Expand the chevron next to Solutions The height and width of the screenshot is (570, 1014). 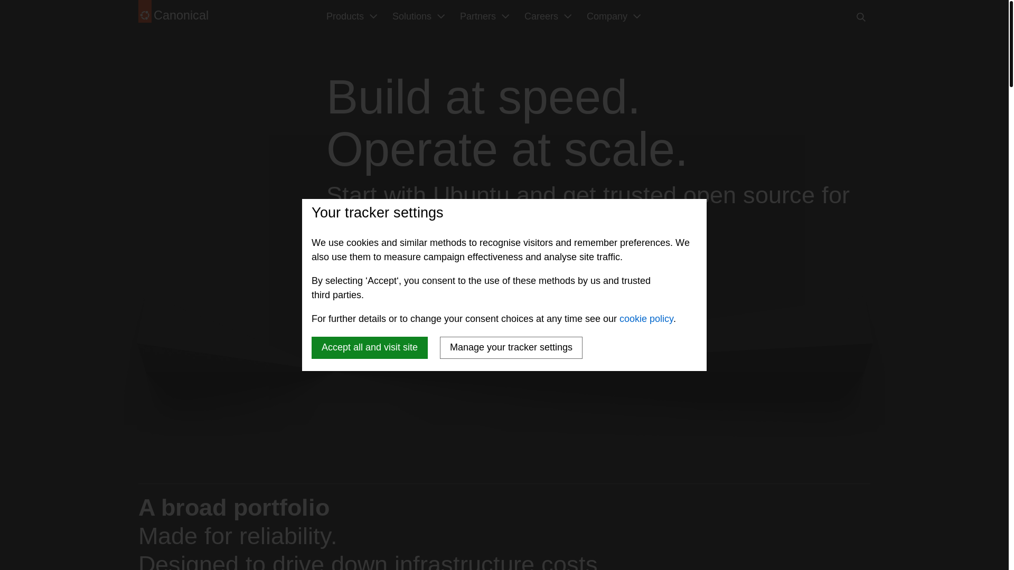pyautogui.click(x=441, y=16)
